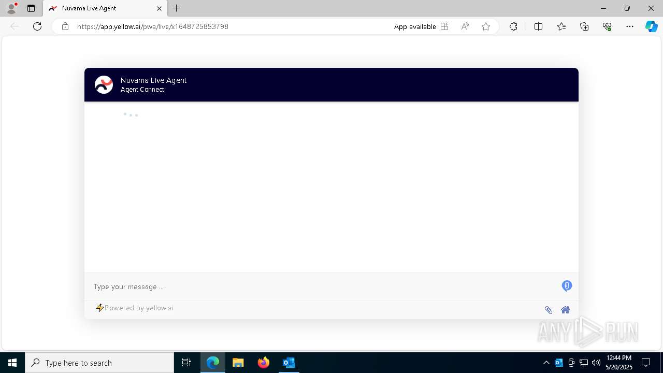Launch Firefox from the taskbar
This screenshot has height=373, width=663.
point(264,363)
